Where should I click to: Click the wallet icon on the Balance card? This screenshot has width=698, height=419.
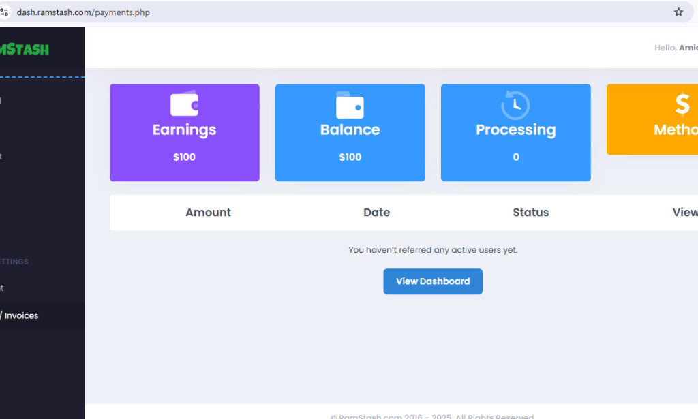click(350, 106)
